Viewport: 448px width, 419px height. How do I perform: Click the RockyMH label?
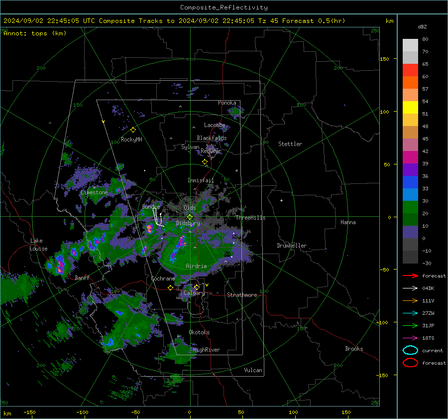[x=131, y=140]
